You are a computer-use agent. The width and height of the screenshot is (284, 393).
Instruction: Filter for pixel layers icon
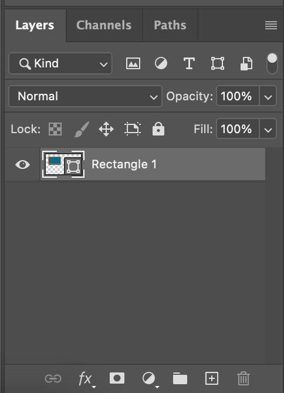[133, 63]
